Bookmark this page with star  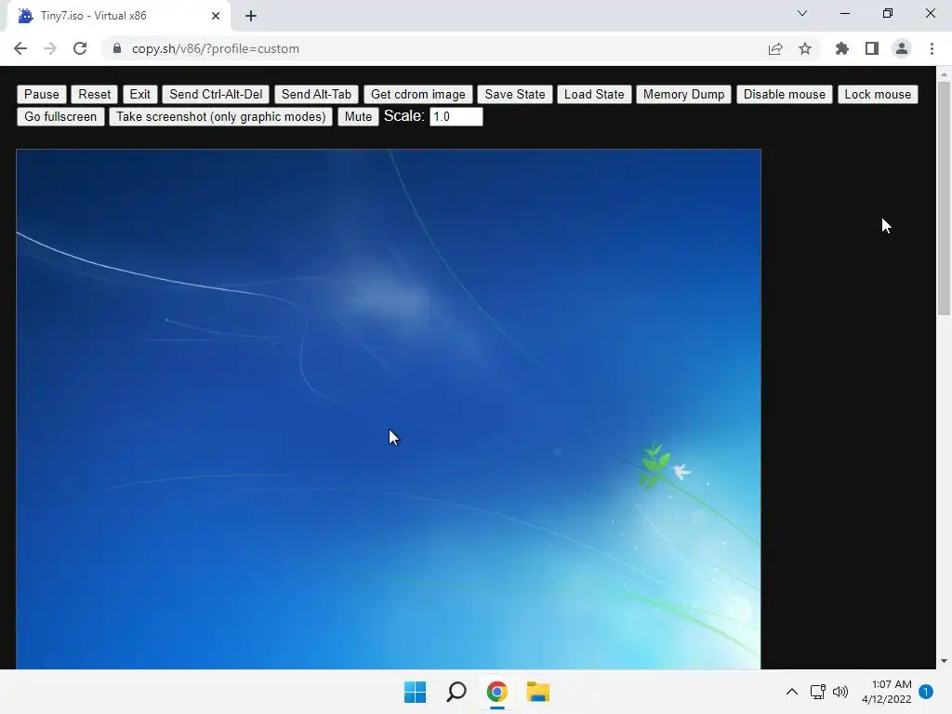pyautogui.click(x=805, y=48)
